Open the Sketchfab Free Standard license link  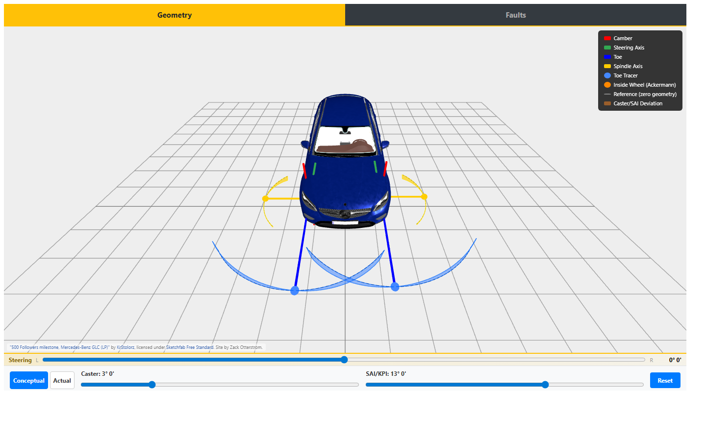190,347
